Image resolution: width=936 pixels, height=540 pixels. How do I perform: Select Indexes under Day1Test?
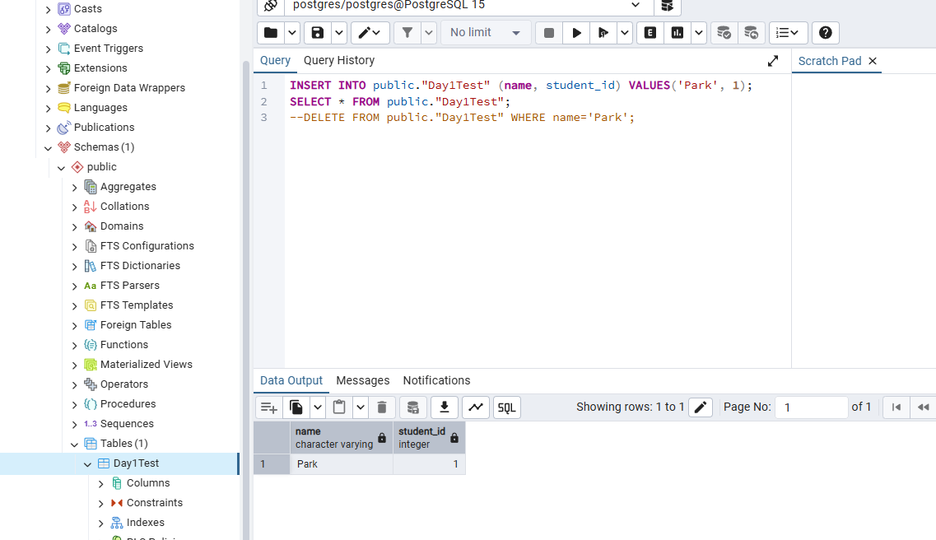click(x=145, y=523)
